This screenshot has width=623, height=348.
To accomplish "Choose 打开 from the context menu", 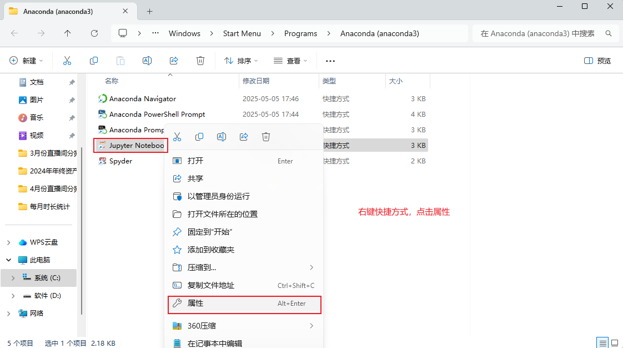I will click(x=244, y=161).
